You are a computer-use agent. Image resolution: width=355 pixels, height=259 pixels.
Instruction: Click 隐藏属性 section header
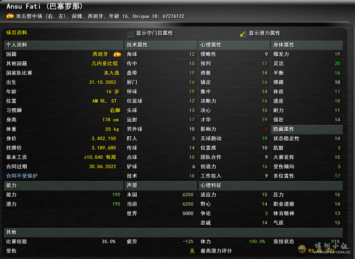pos(307,129)
